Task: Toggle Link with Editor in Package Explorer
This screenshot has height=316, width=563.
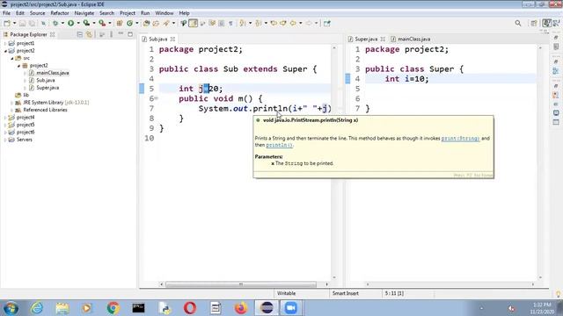Action: tap(89, 34)
